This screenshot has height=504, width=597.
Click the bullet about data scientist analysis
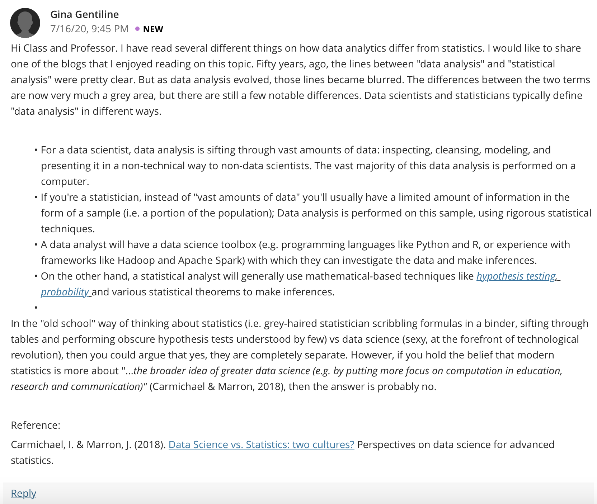click(308, 166)
